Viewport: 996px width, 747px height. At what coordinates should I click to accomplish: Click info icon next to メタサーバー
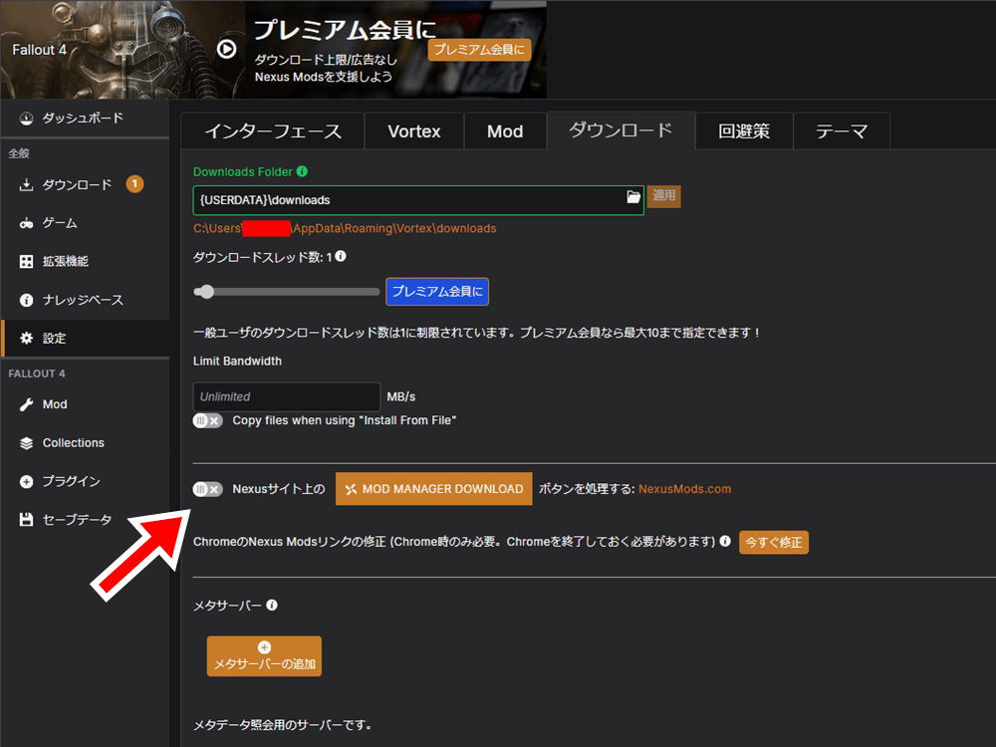point(272,605)
